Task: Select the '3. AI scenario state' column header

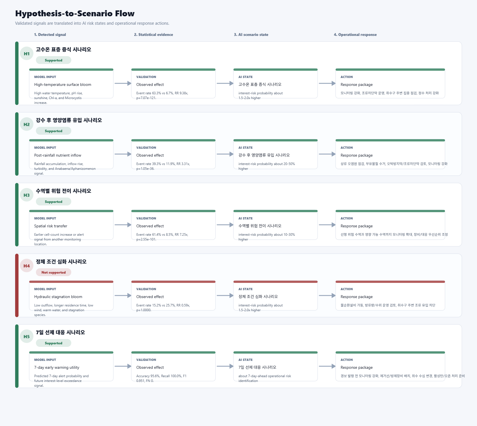Action: 251,35
